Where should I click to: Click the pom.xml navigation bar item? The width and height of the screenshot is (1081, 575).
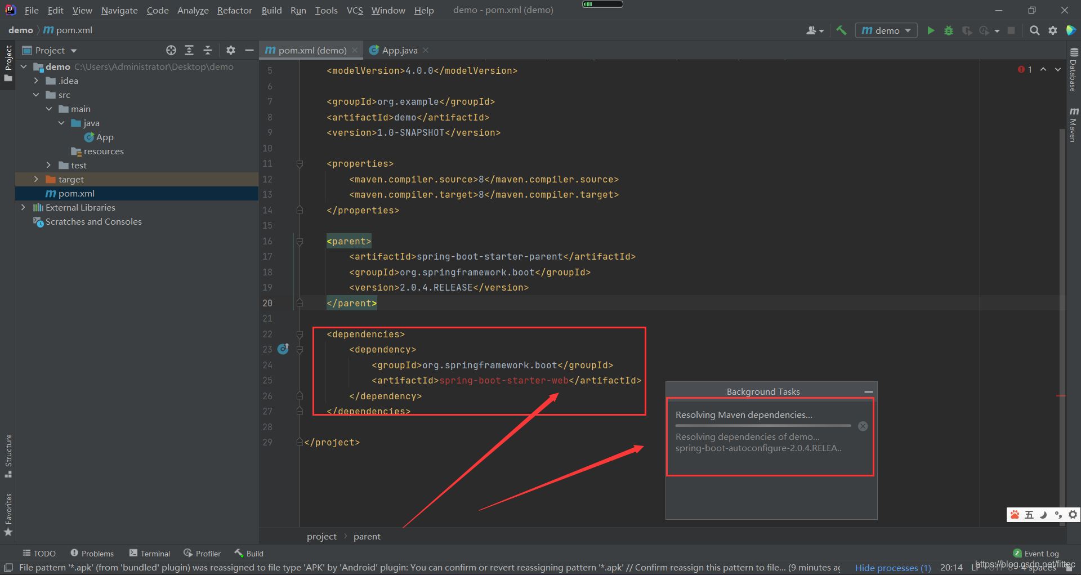[68, 30]
